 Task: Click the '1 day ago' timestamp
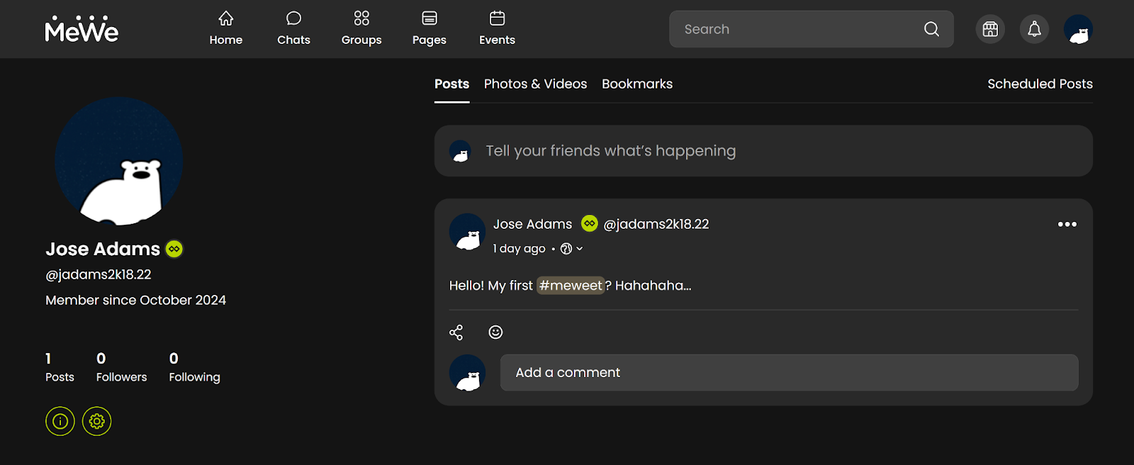[x=520, y=248]
